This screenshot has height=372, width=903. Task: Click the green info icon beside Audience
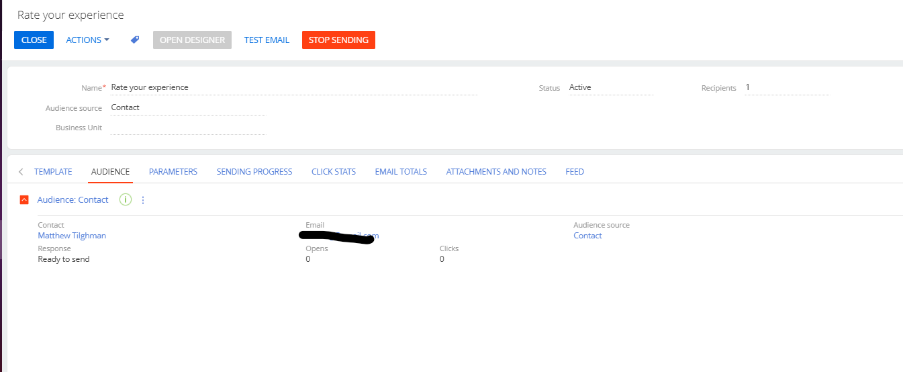click(x=126, y=199)
